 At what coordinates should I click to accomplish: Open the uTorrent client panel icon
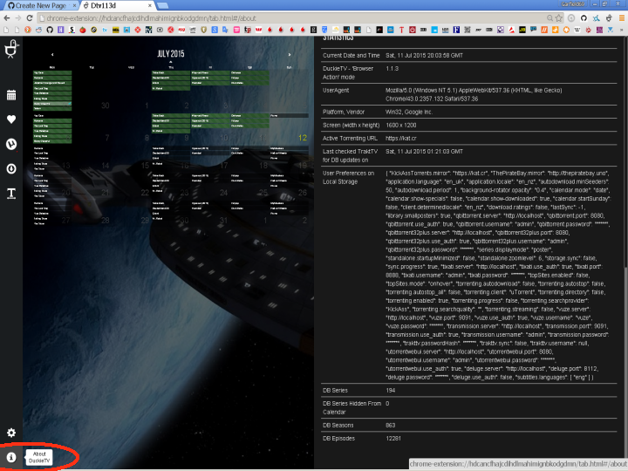11,144
